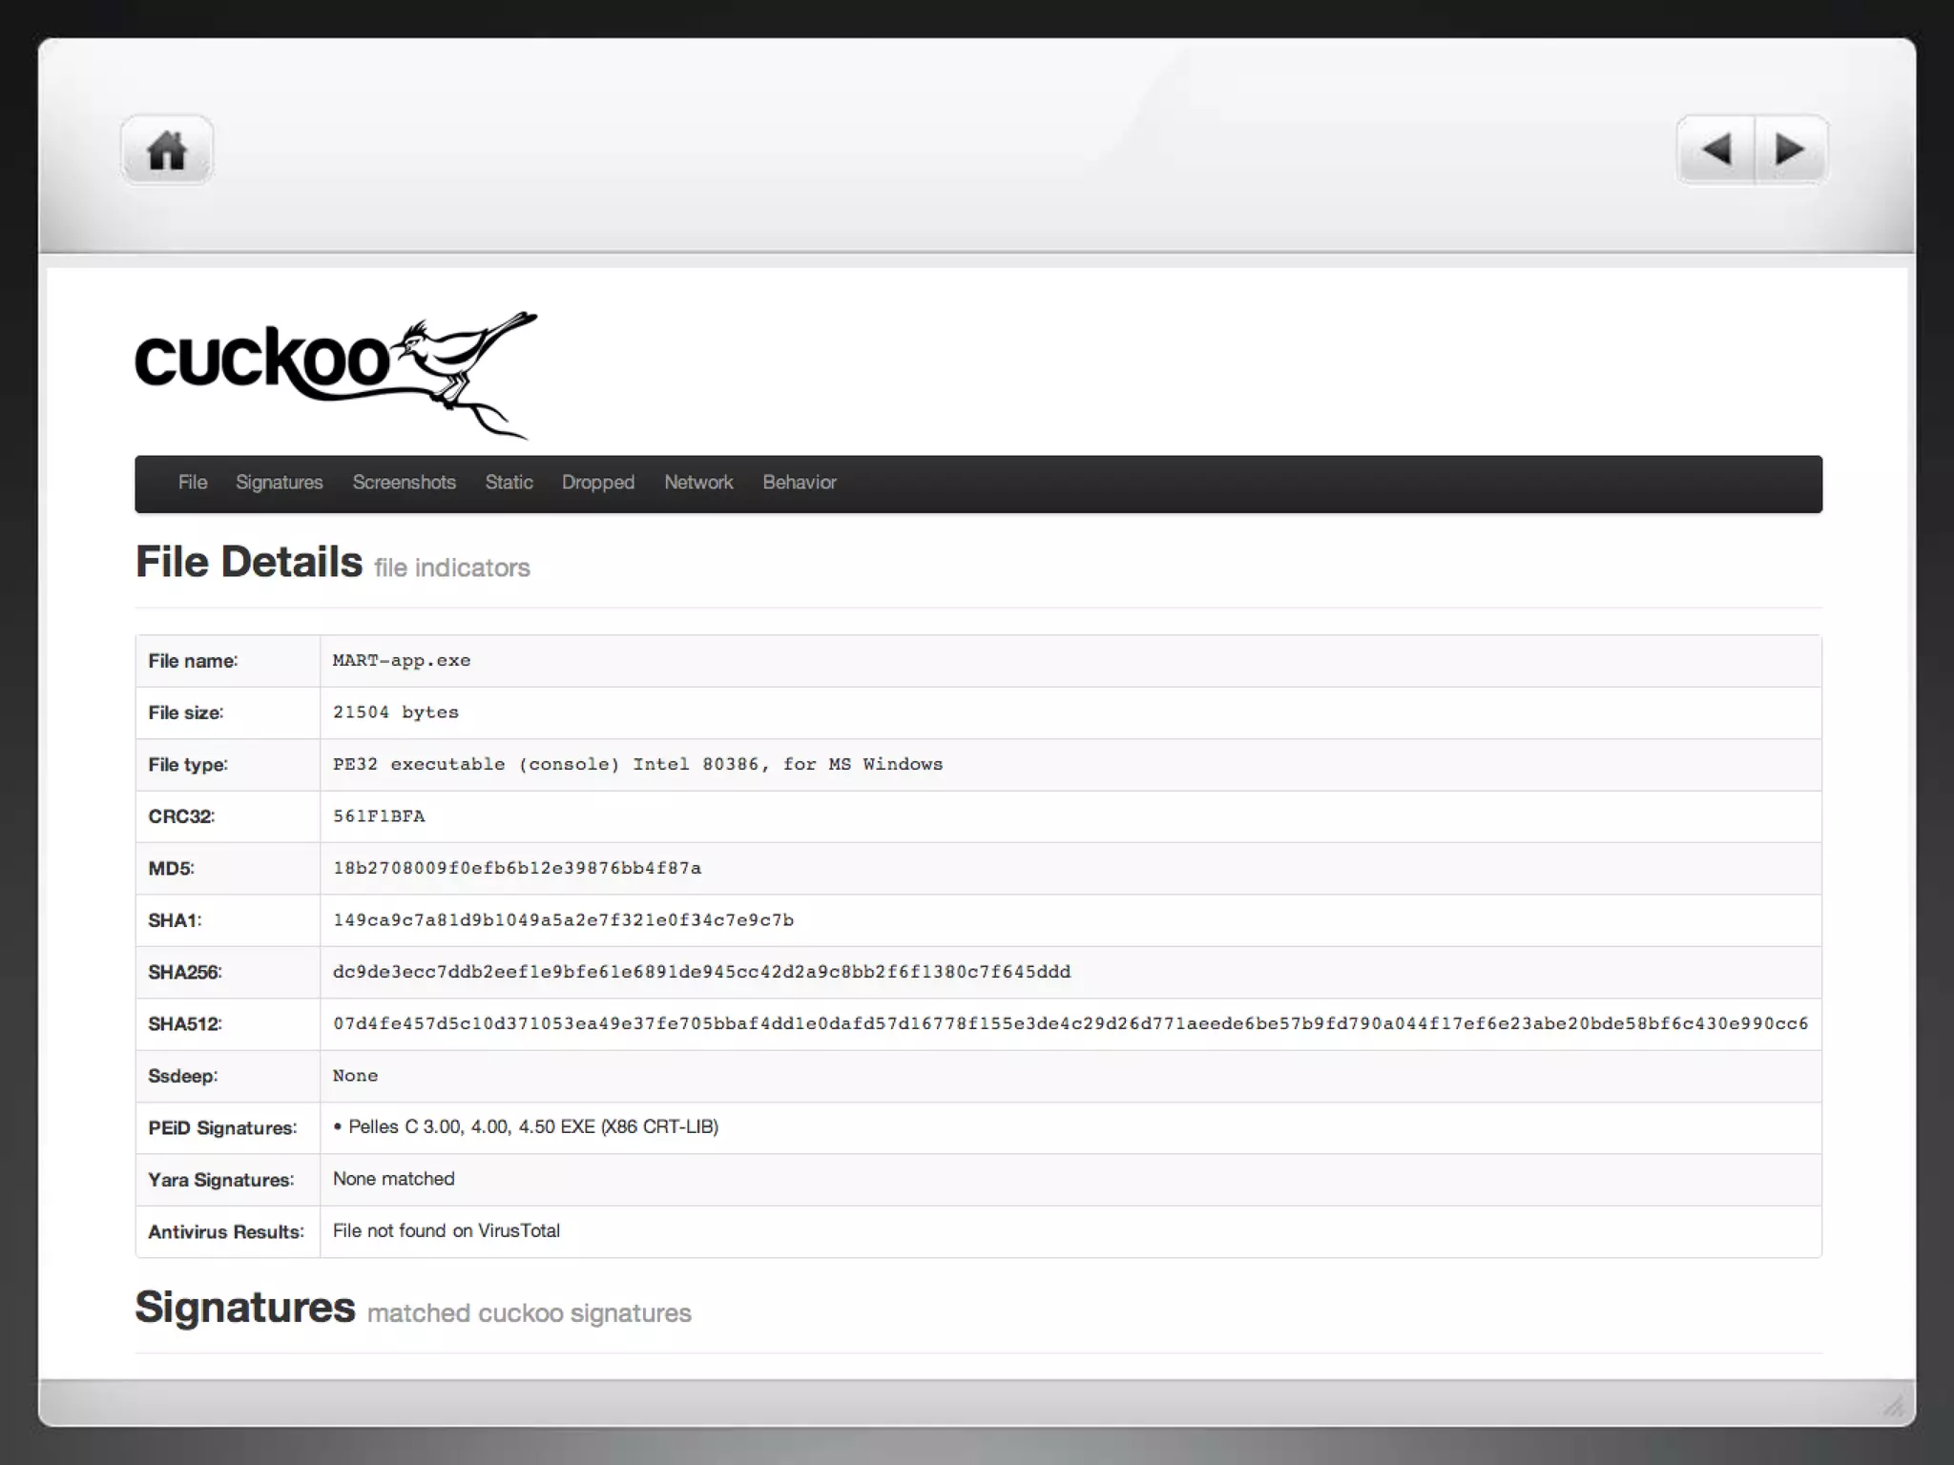The height and width of the screenshot is (1465, 1954).
Task: Select the MD5 hash value
Action: pyautogui.click(x=516, y=868)
